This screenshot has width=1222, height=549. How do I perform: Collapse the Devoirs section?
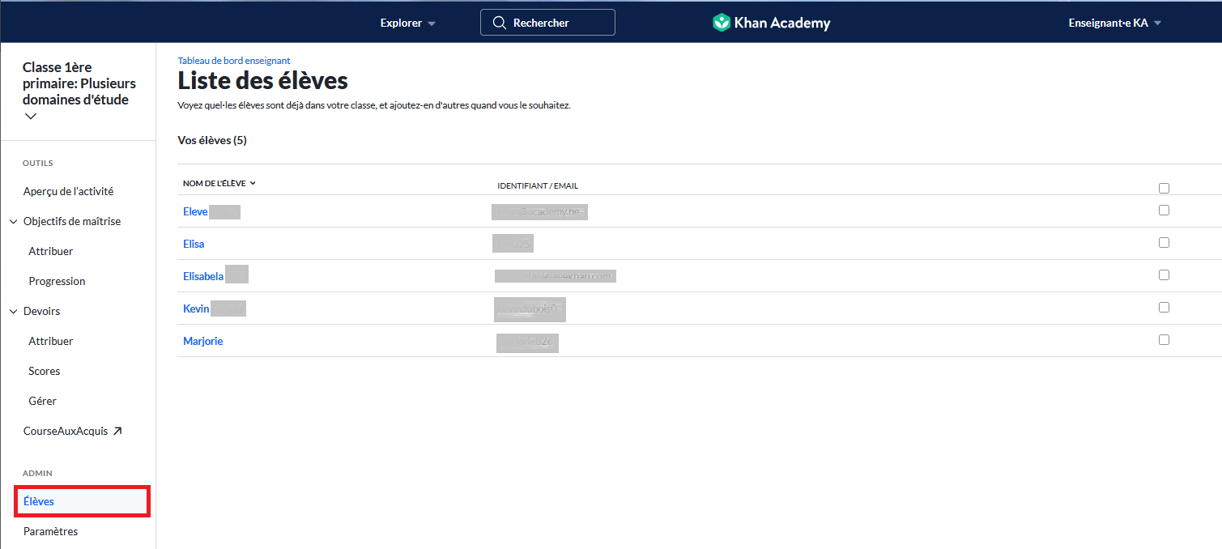pyautogui.click(x=14, y=312)
